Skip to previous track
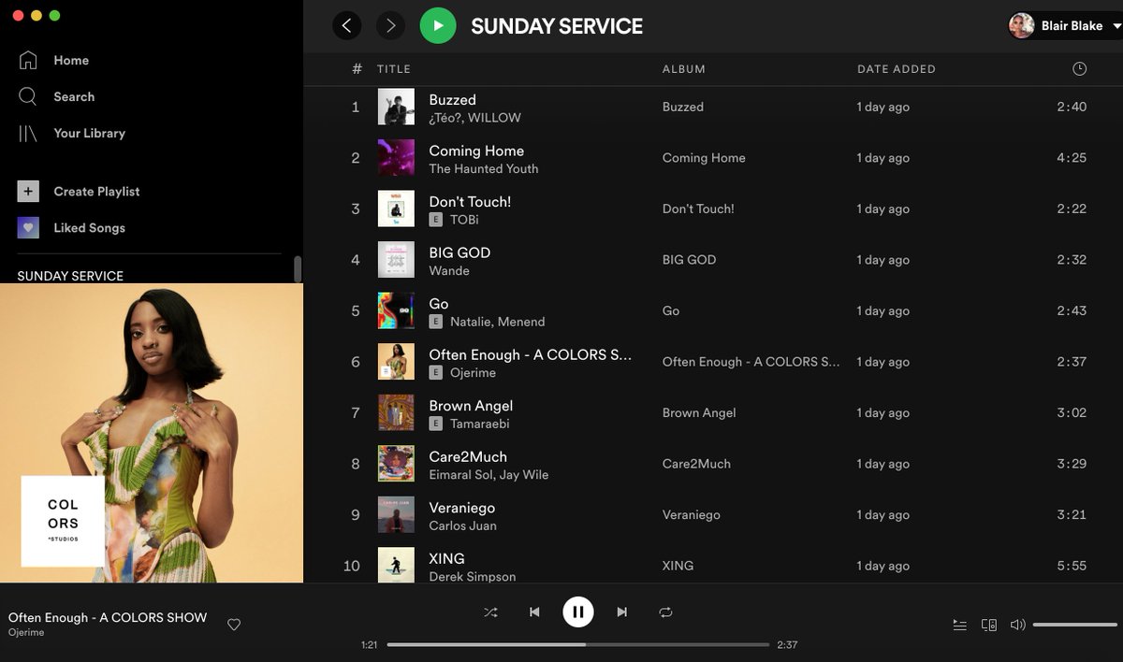The width and height of the screenshot is (1123, 662). pyautogui.click(x=534, y=612)
